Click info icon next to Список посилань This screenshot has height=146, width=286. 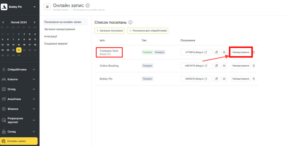coord(130,22)
